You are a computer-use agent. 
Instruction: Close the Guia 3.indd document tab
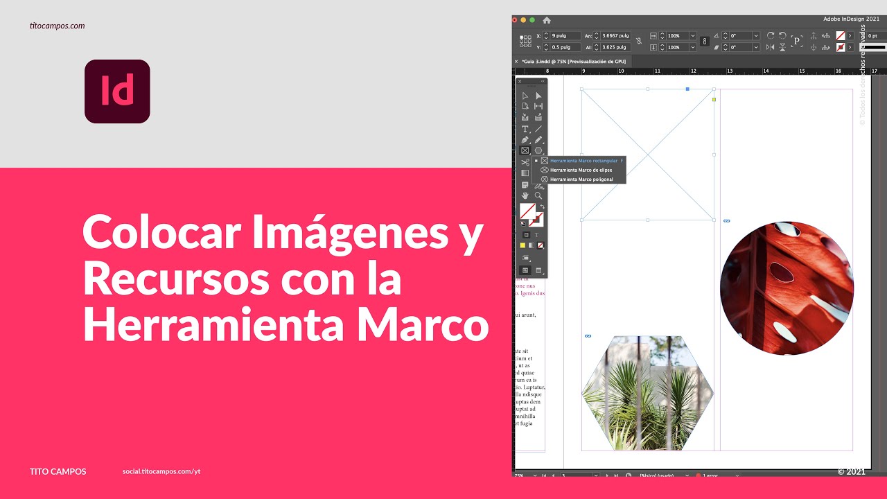[x=516, y=62]
